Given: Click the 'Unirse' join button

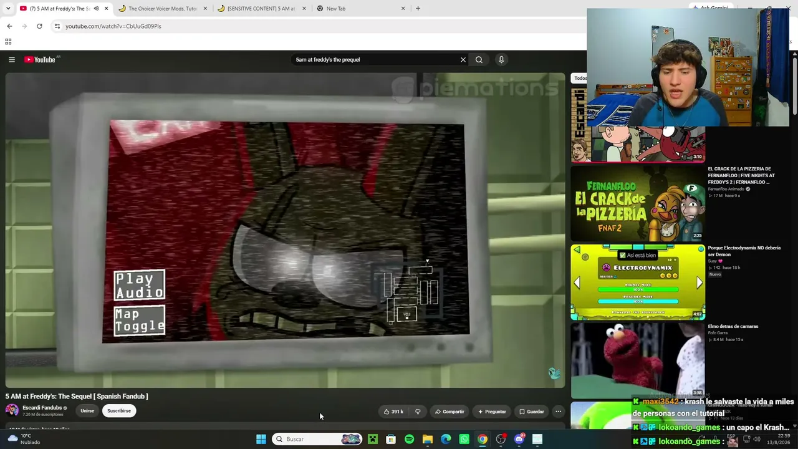Looking at the screenshot, I should pos(87,411).
